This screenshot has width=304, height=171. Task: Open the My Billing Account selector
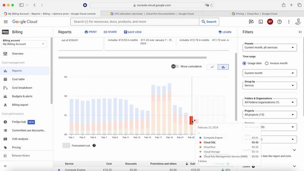24,44
